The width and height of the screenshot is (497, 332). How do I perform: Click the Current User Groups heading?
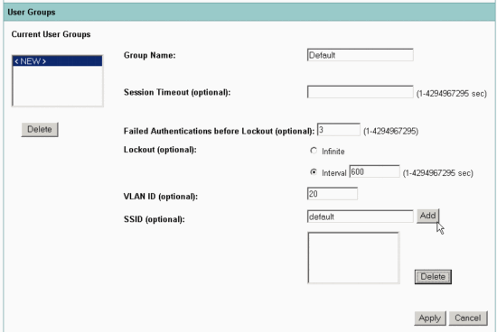point(51,34)
